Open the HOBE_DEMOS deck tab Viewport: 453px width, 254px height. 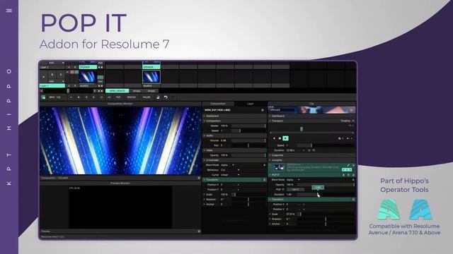pyautogui.click(x=117, y=91)
